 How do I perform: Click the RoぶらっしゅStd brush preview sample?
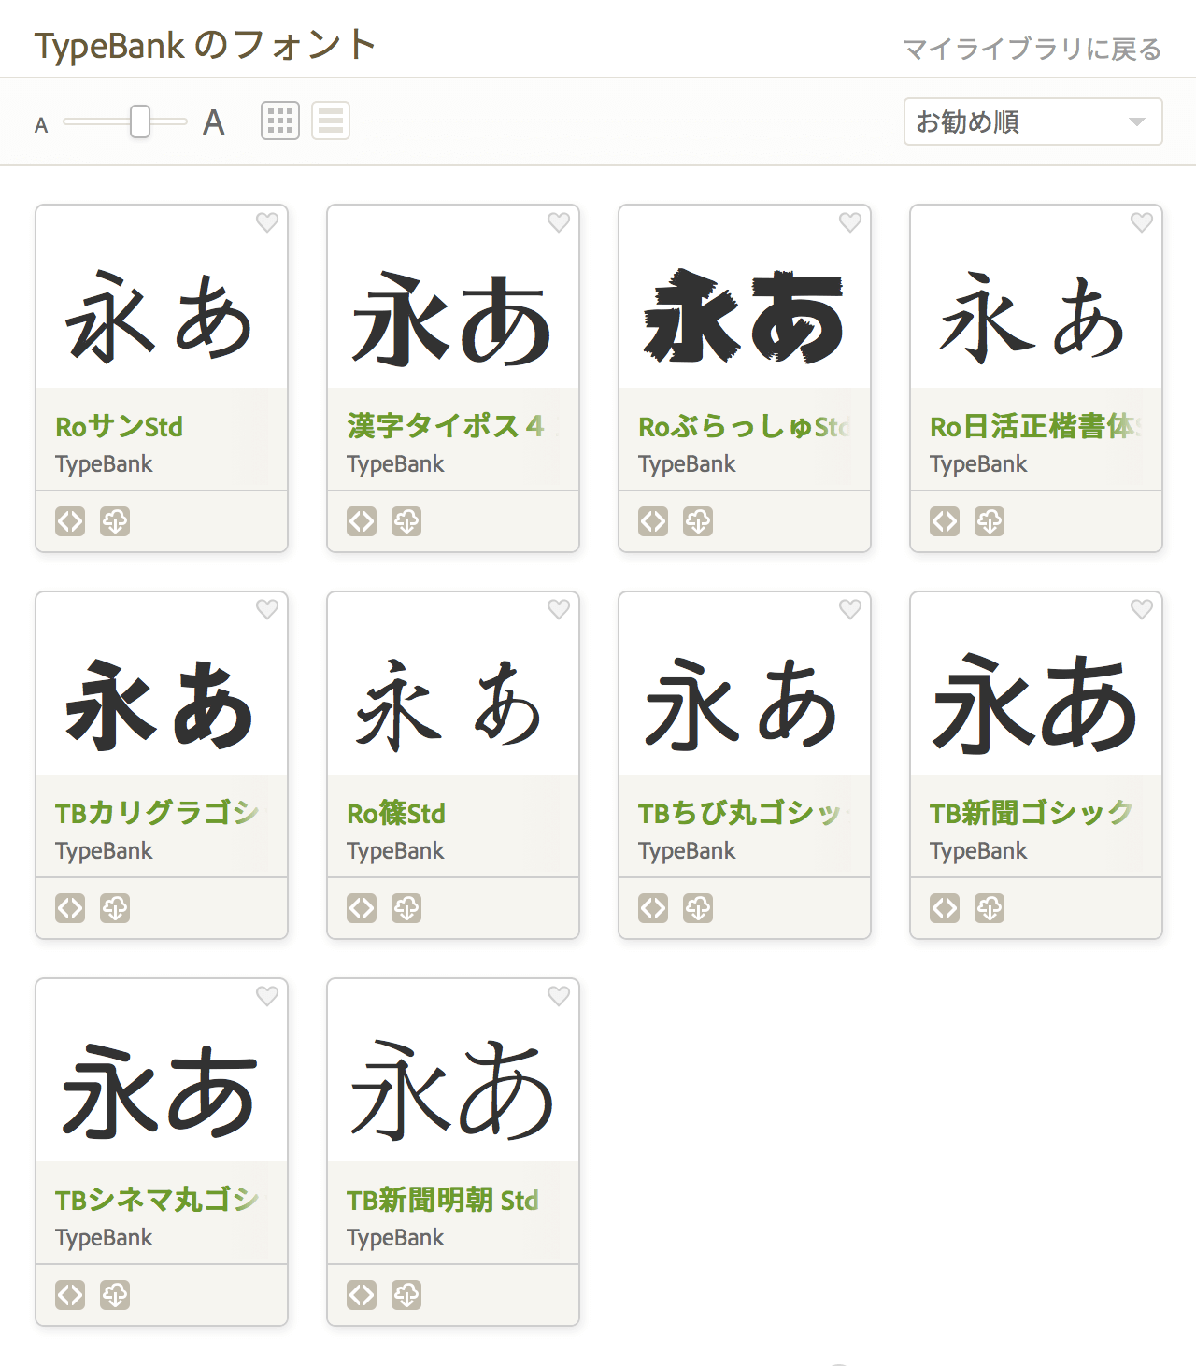pos(744,317)
